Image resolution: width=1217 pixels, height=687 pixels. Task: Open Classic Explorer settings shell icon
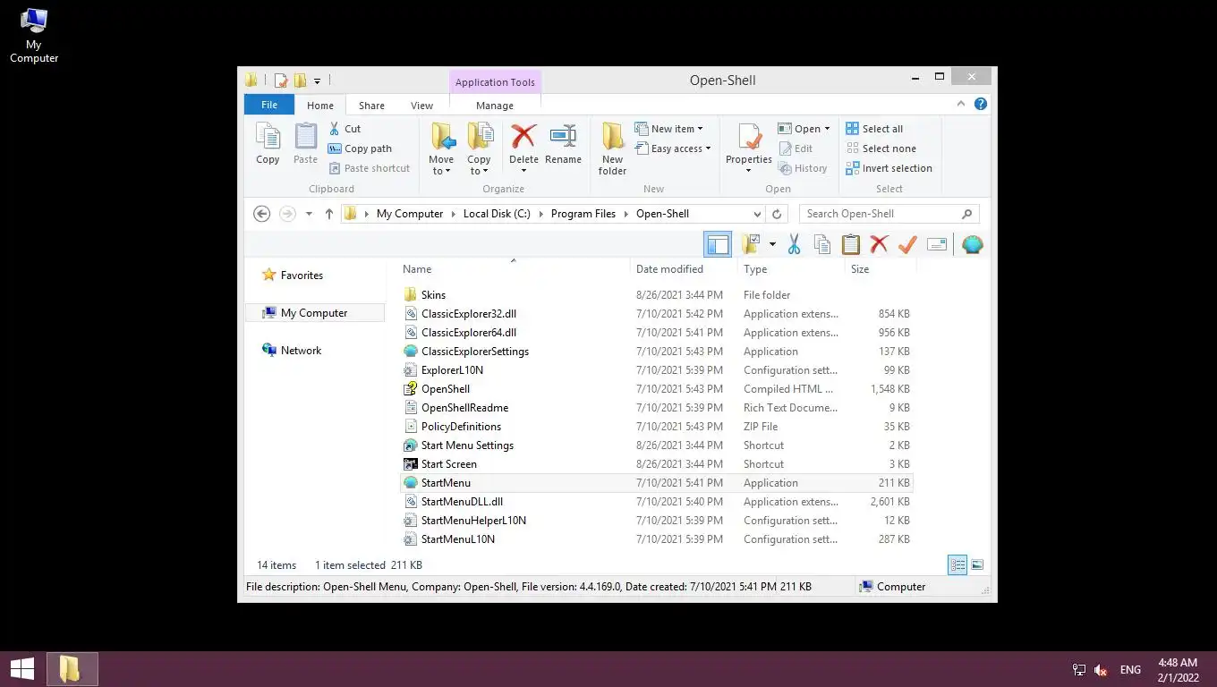[x=973, y=244]
